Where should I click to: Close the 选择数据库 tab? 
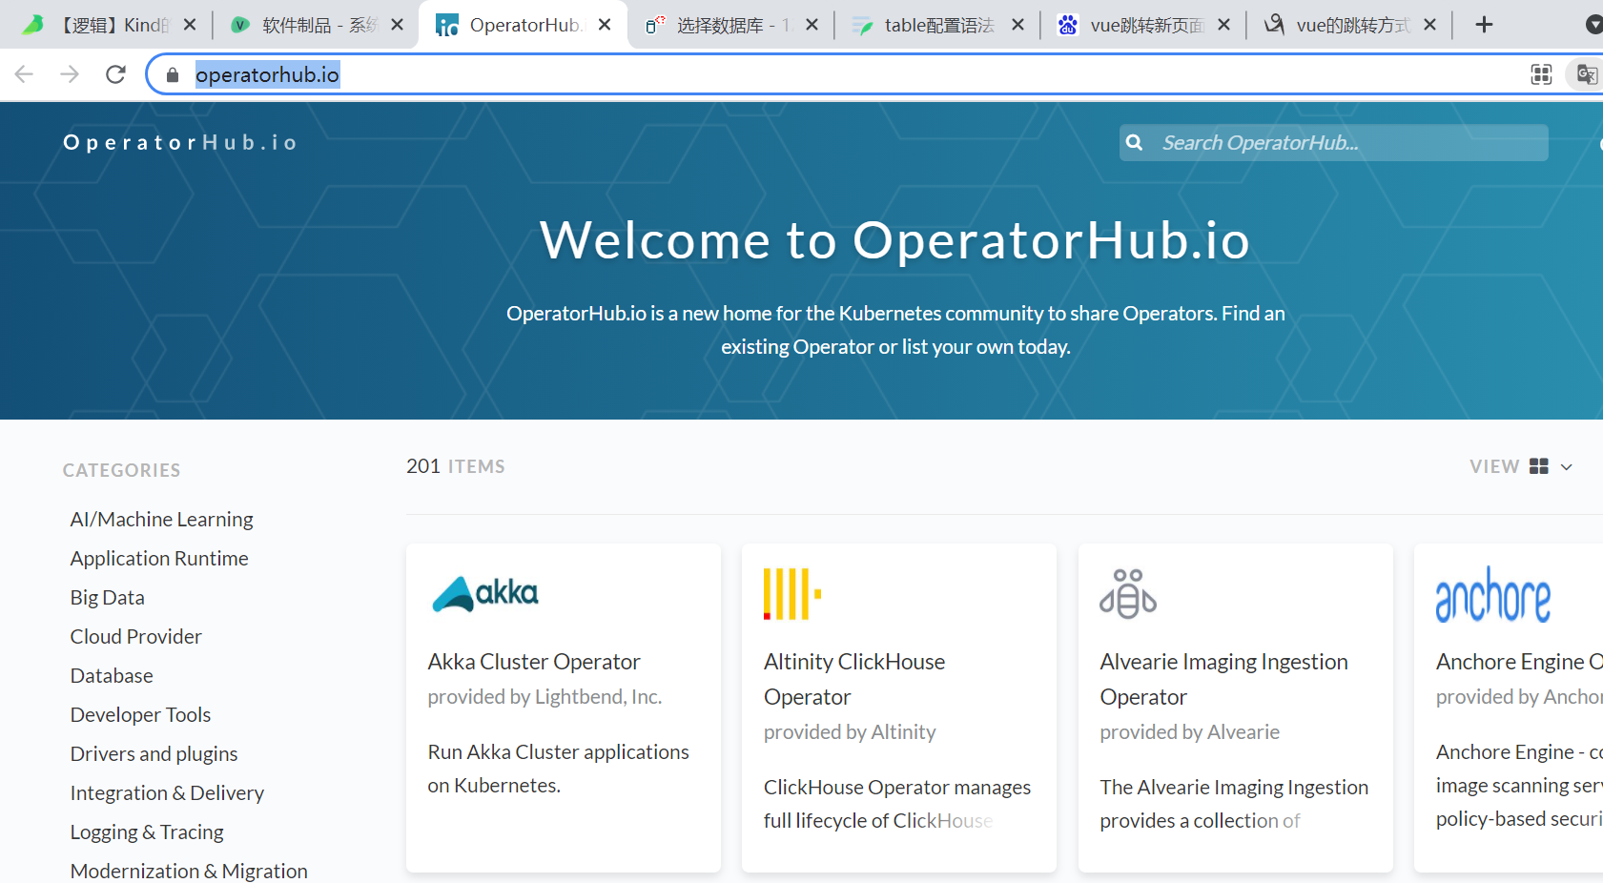[812, 25]
